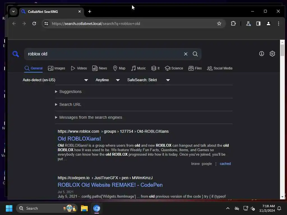Switch to the Music tab
287x215 pixels.
point(138,68)
